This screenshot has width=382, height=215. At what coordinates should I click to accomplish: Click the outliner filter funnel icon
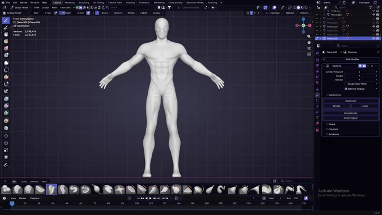coord(371,7)
